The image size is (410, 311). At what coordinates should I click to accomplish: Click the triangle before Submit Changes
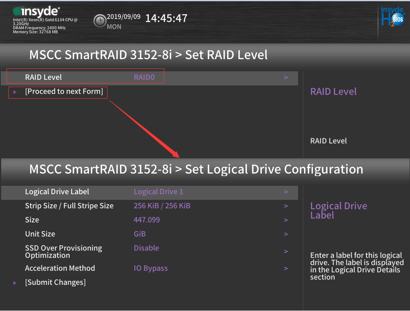[x=15, y=283]
